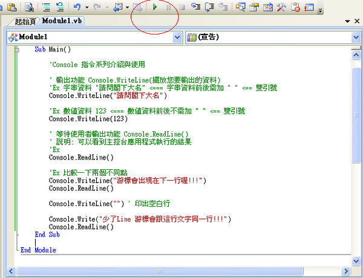363x278 pixels.
Task: Click comment '說明: 可以看到主控台應用程式執行的結果'
Action: point(120,142)
